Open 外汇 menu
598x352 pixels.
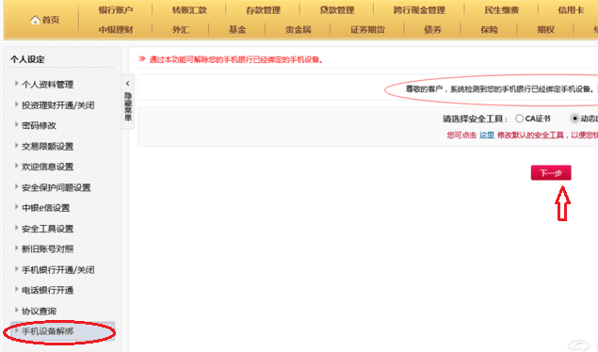pyautogui.click(x=181, y=30)
